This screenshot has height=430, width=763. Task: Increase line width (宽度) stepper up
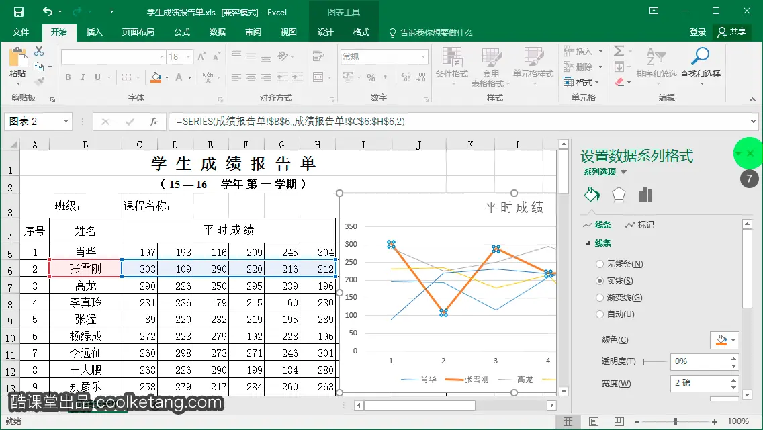(733, 380)
